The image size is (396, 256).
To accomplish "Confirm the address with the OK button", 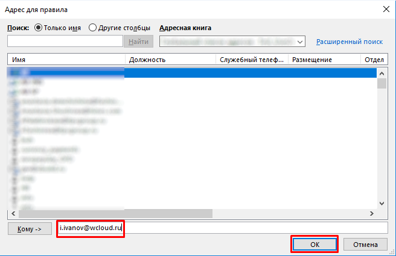I will (x=314, y=245).
